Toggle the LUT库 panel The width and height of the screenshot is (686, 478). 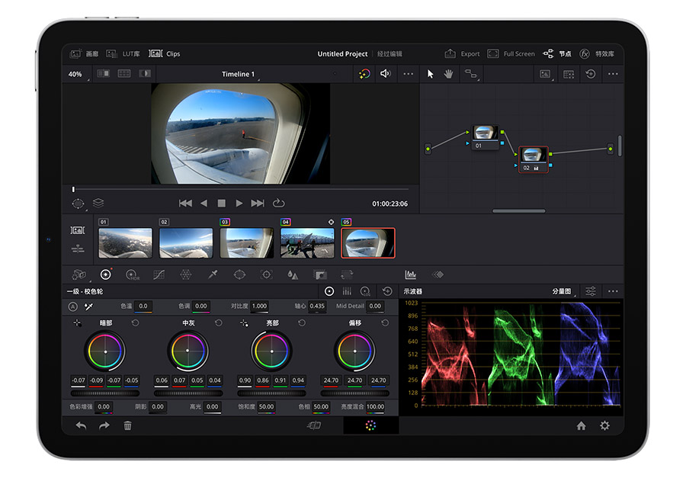[x=123, y=54]
